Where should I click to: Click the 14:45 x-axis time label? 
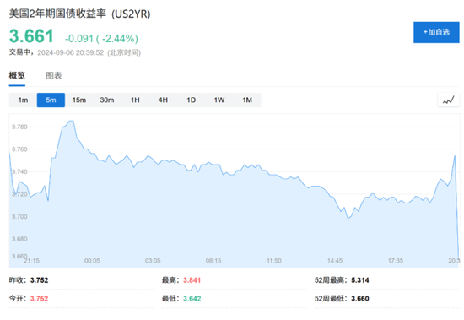pos(335,261)
